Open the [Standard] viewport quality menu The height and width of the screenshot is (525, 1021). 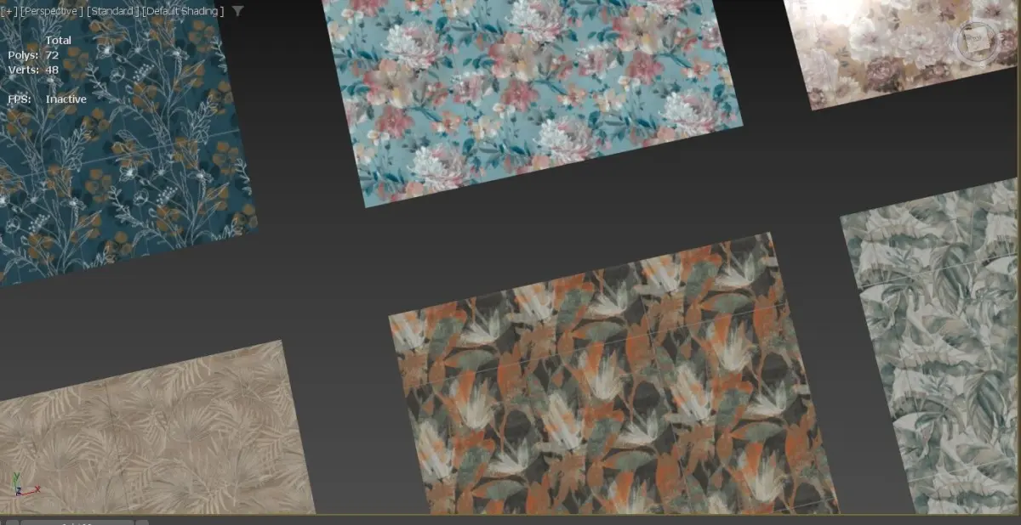point(113,11)
